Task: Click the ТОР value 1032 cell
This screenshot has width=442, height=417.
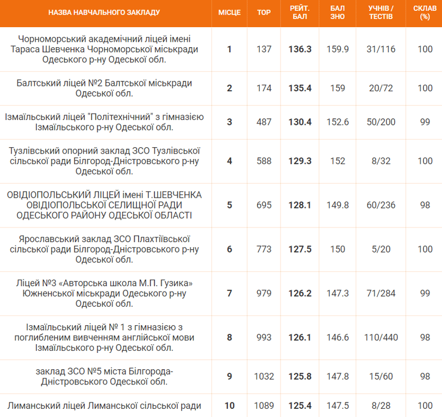Action: [264, 376]
